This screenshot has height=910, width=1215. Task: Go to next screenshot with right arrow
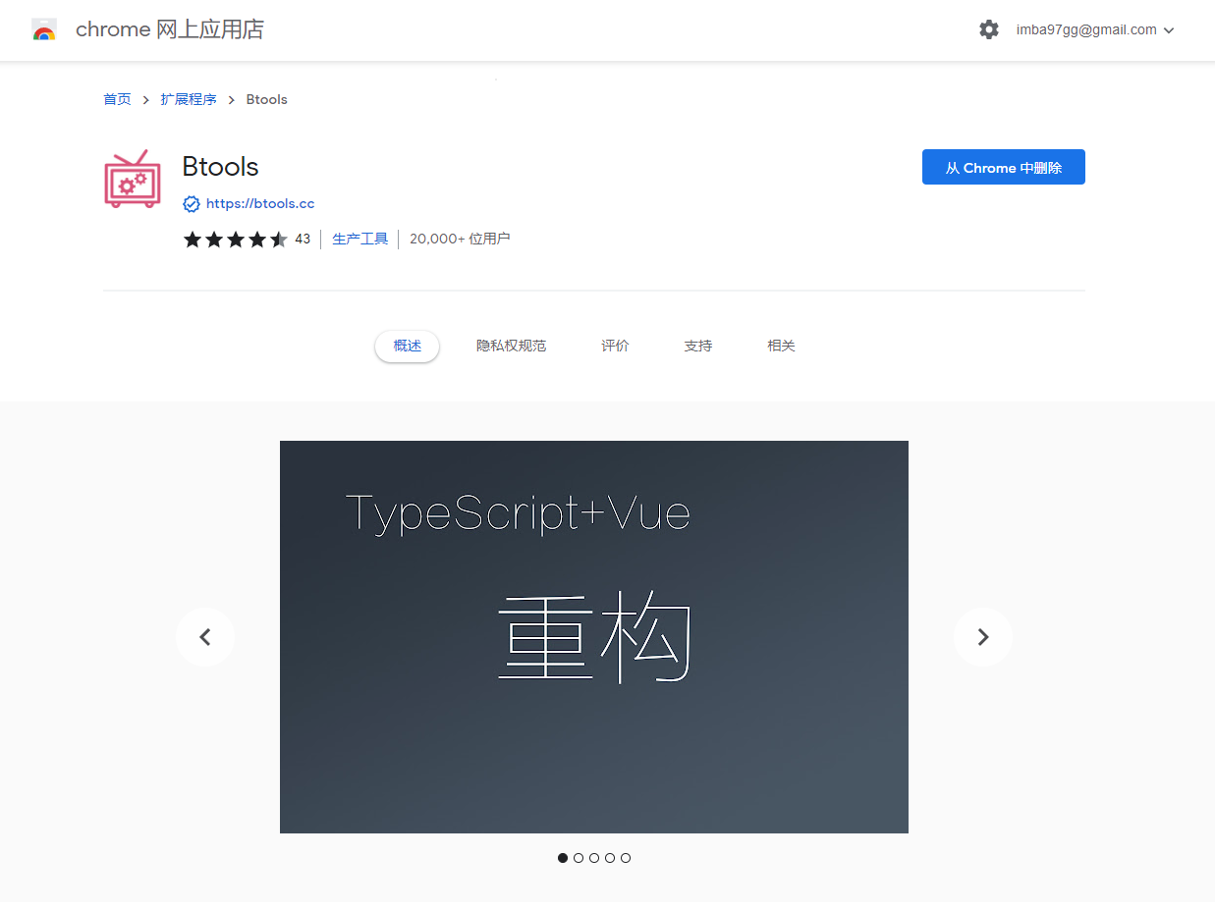click(x=982, y=636)
